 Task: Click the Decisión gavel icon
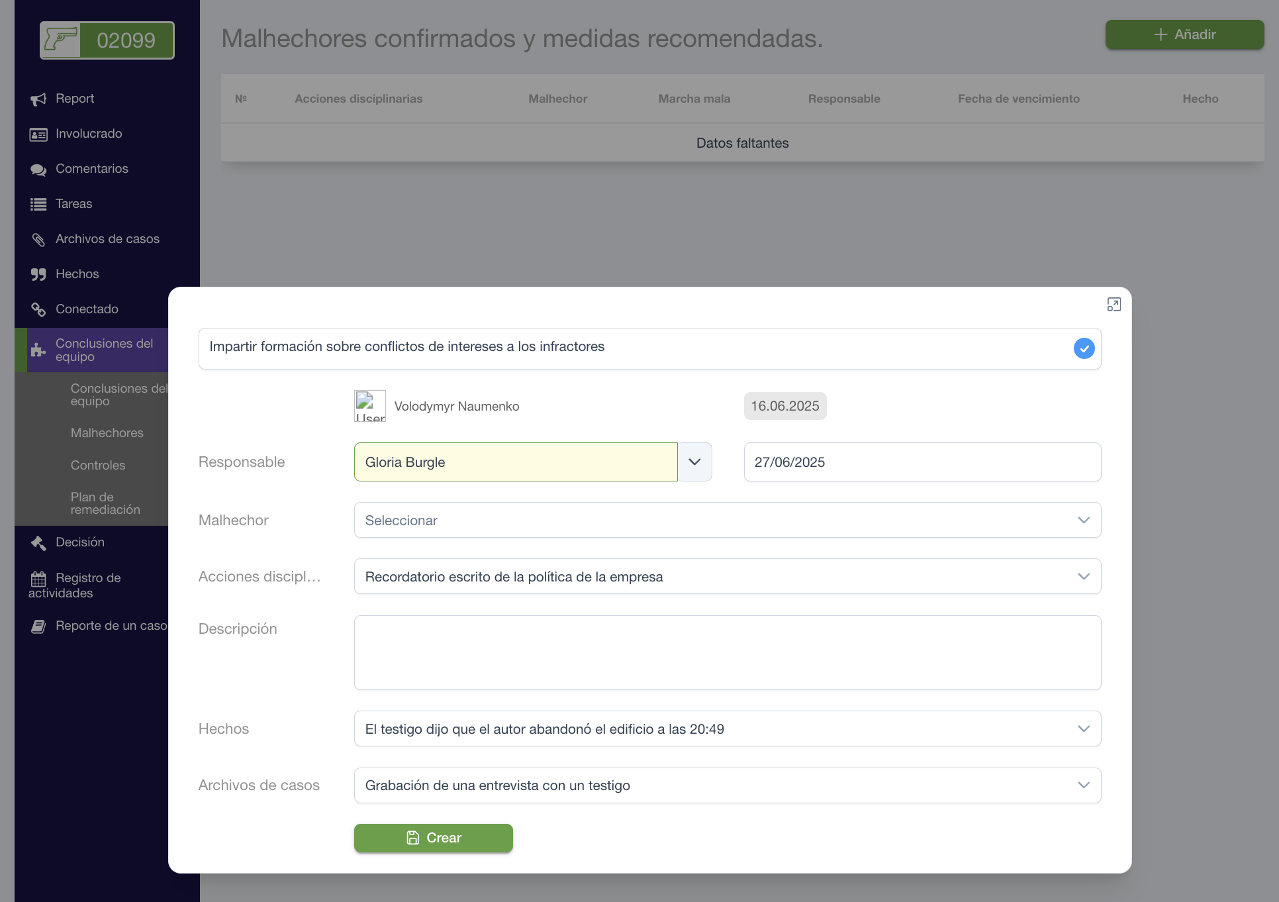tap(38, 543)
